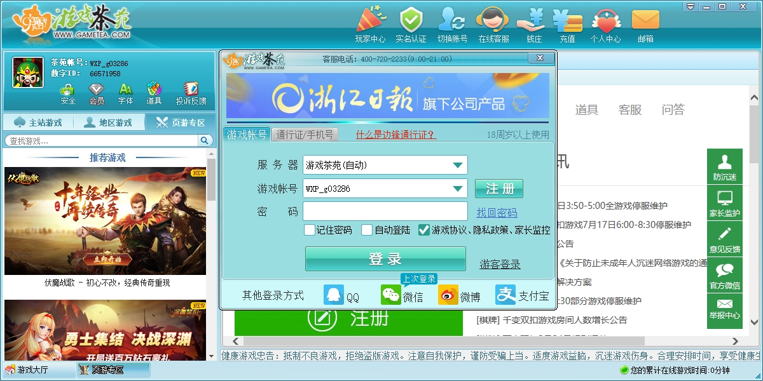763x381 pixels.
Task: Open 投诉反馈 complaint feedback icon
Action: (x=191, y=93)
